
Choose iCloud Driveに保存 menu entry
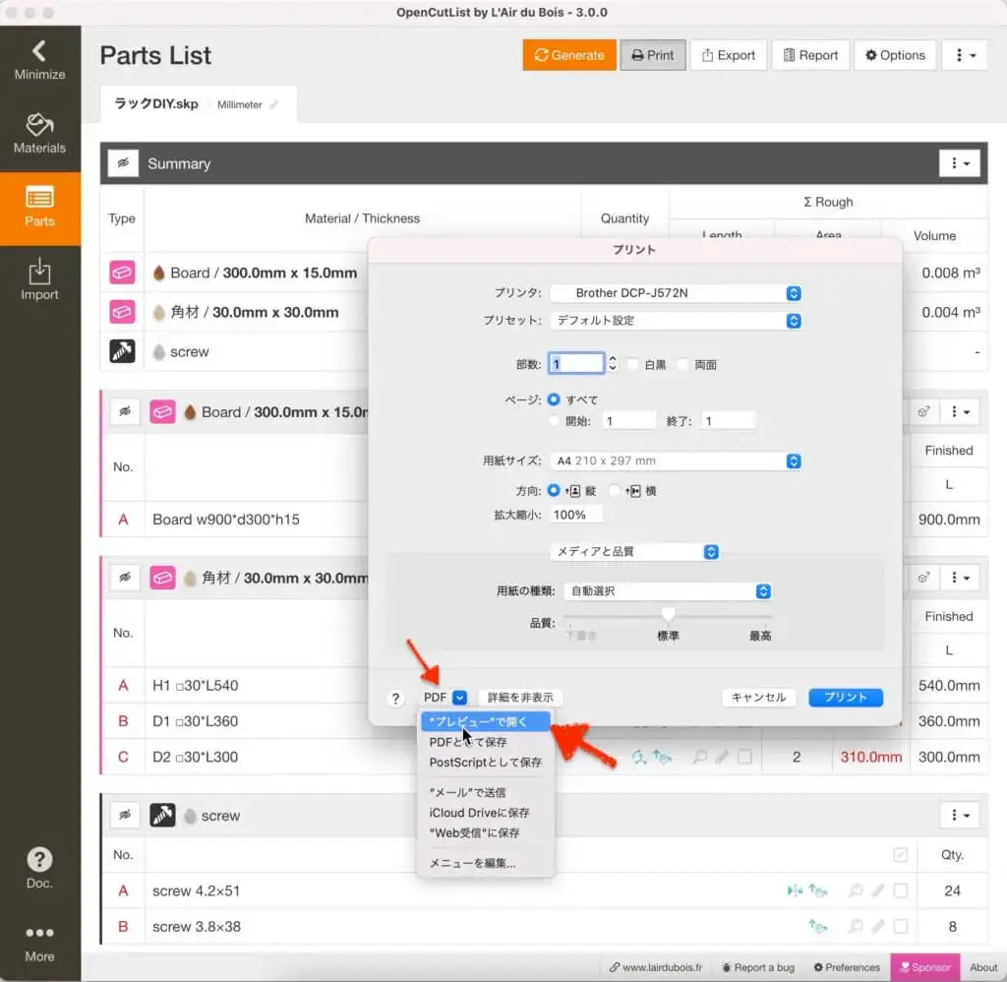coord(486,813)
